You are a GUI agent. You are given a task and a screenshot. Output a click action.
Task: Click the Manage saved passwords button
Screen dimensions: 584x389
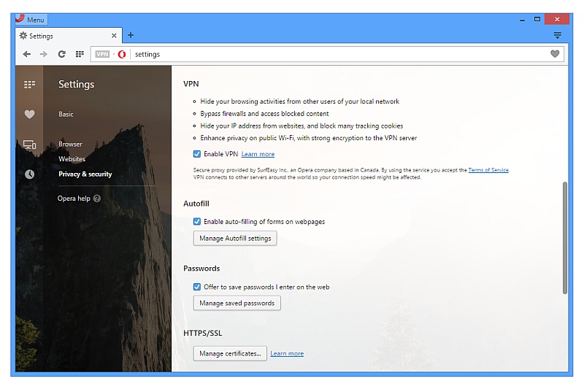click(237, 303)
